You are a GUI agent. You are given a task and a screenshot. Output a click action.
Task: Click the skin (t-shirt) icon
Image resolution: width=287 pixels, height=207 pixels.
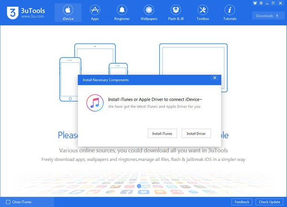[255, 3]
